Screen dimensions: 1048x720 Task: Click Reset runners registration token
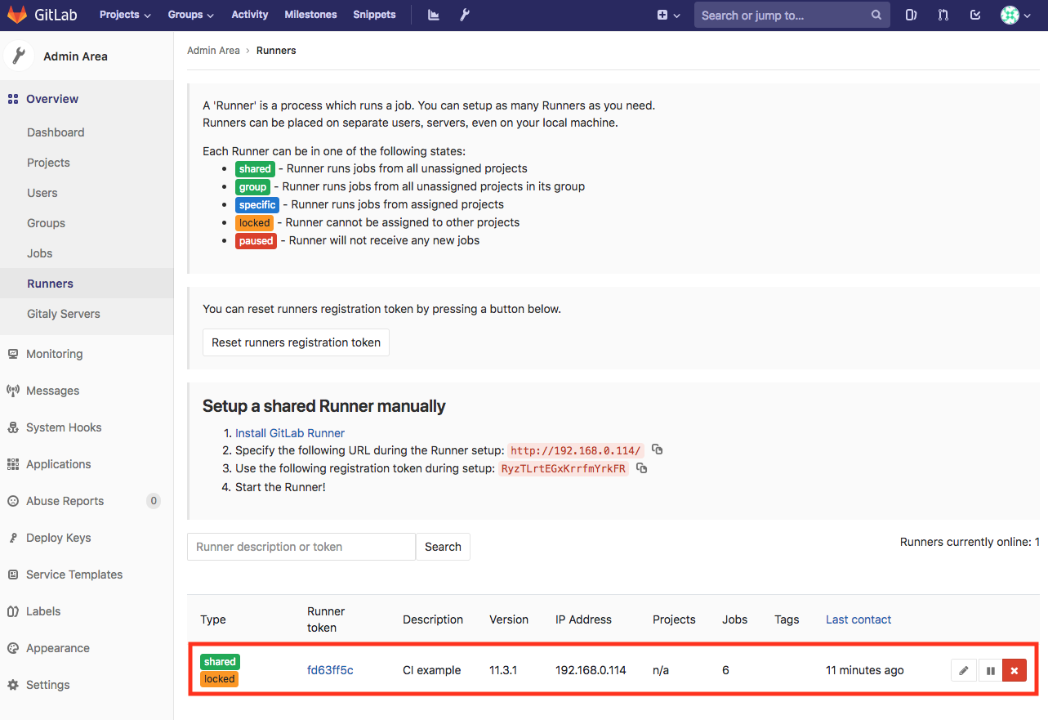pos(296,342)
